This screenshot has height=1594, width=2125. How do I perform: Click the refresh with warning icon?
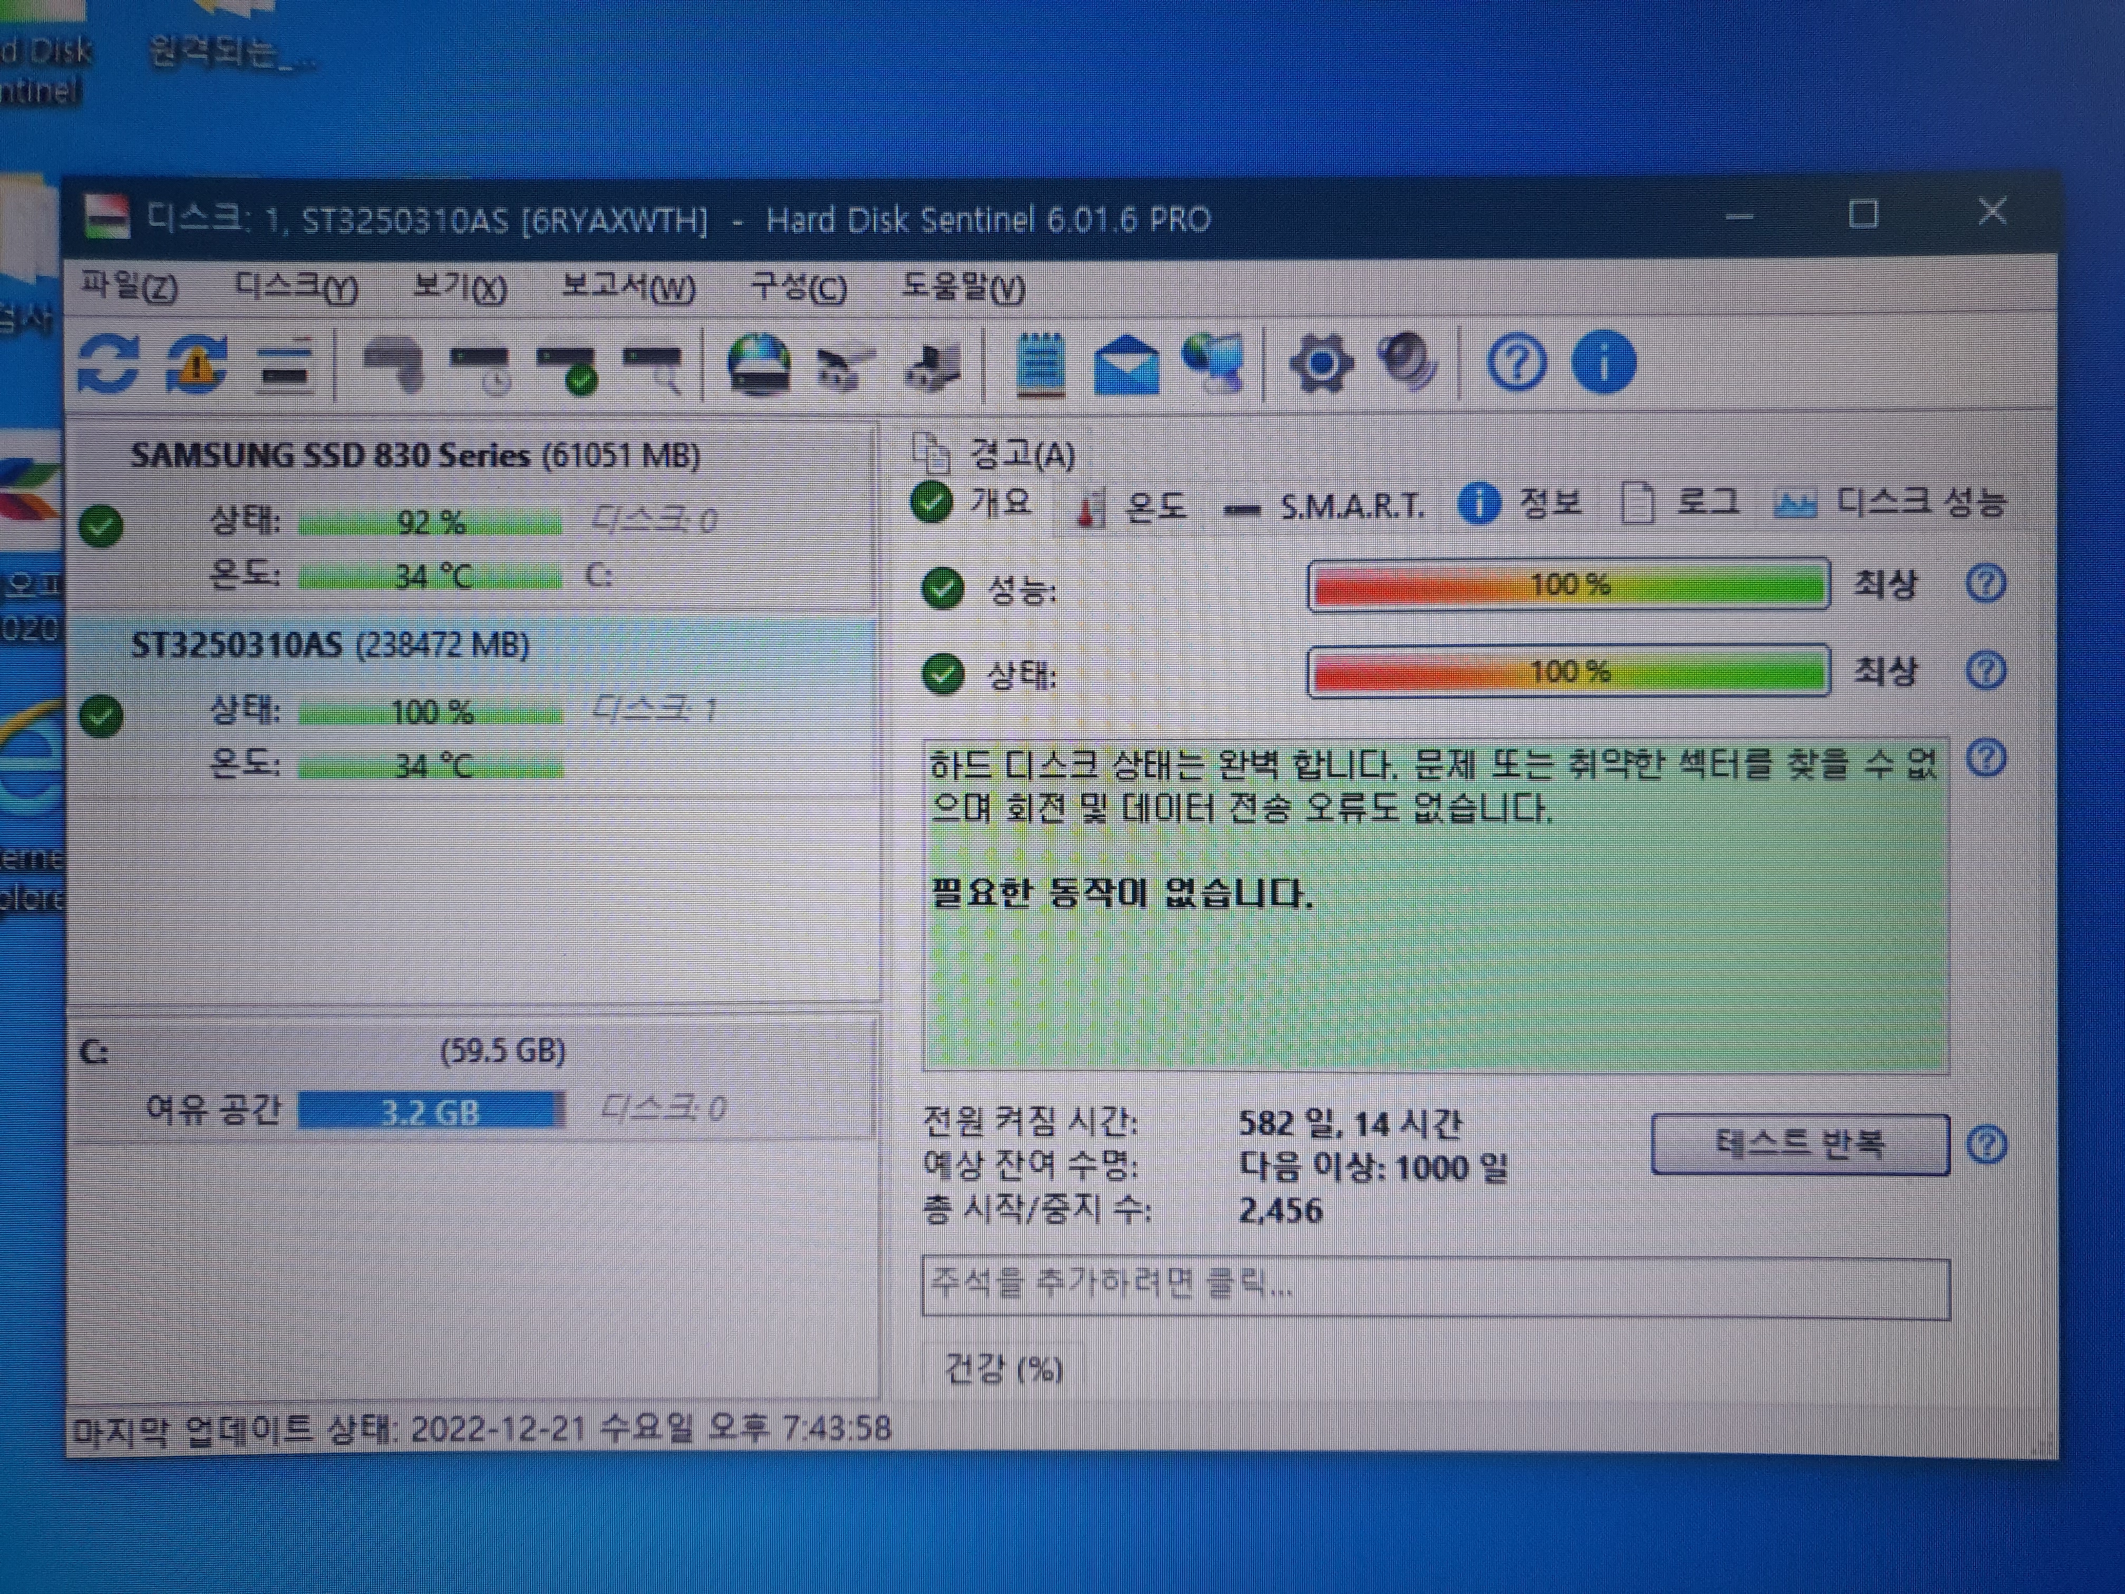tap(196, 364)
